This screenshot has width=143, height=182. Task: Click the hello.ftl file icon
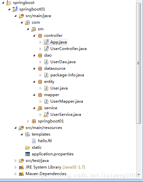tap(34, 141)
